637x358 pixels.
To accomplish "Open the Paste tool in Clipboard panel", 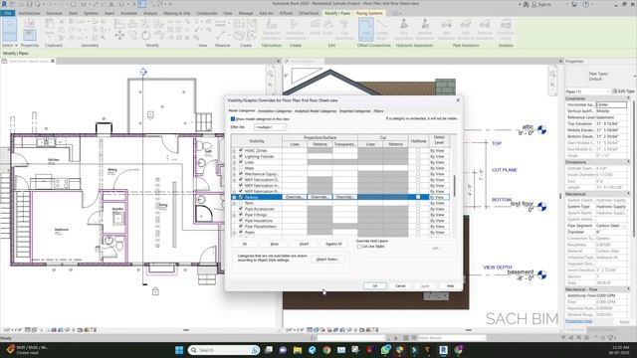I will tap(49, 28).
